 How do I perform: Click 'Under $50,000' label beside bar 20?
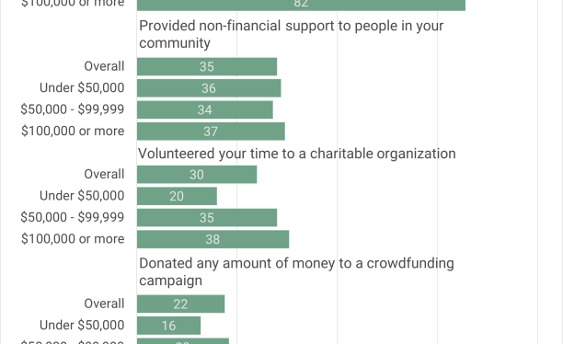point(82,196)
